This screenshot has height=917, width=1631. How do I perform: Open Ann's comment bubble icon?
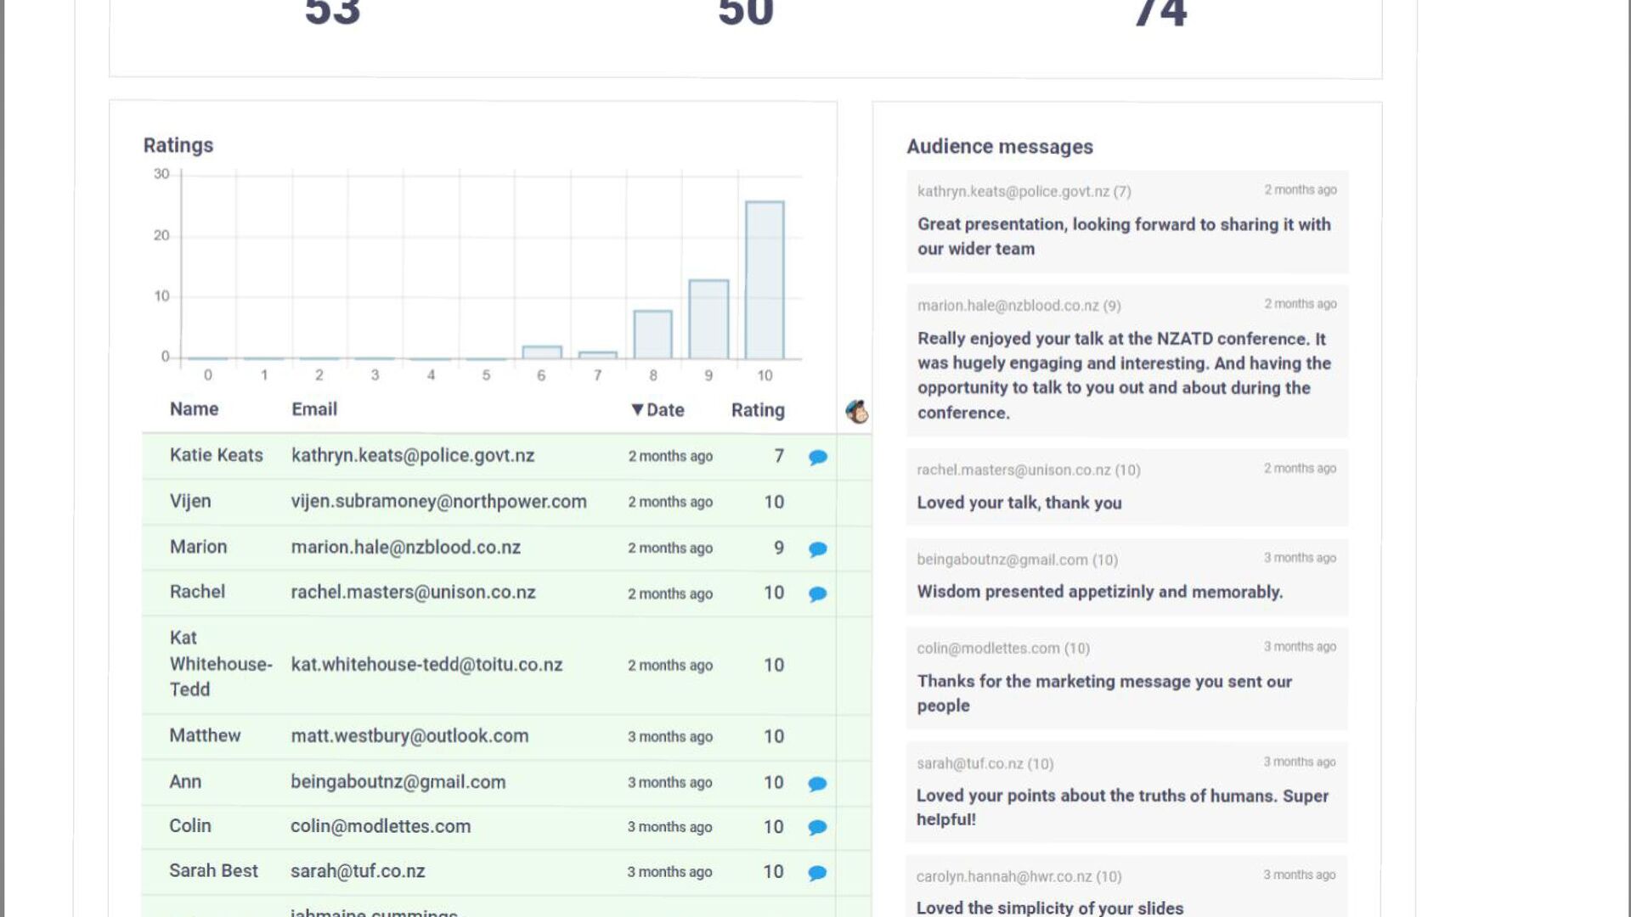817,784
